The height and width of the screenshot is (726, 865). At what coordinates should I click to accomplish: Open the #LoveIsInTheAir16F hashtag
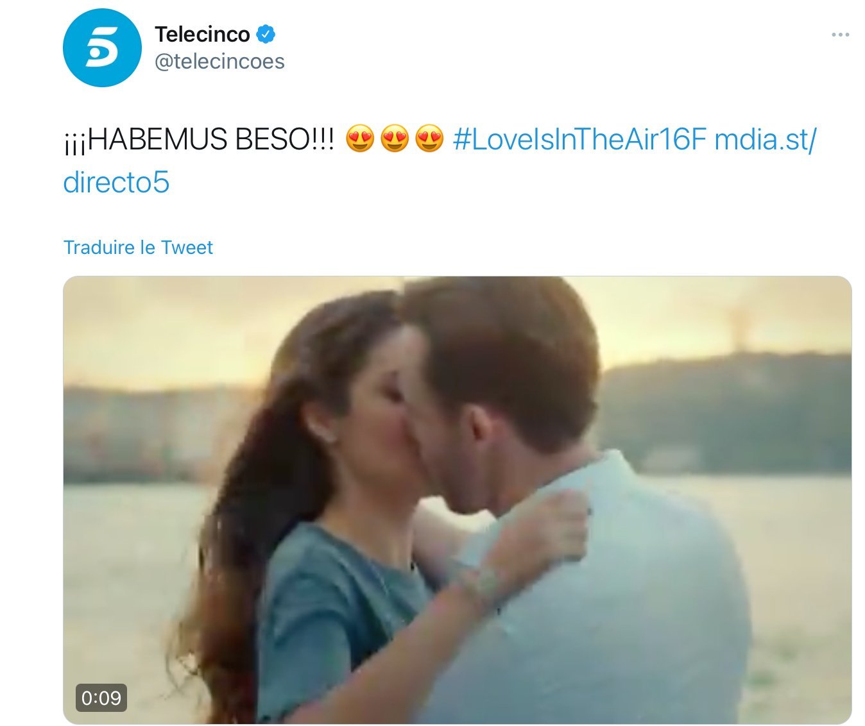[579, 139]
